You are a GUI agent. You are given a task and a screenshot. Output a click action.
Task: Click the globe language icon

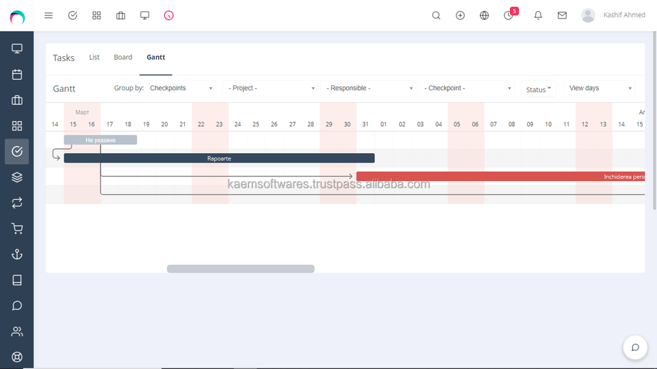click(x=485, y=16)
